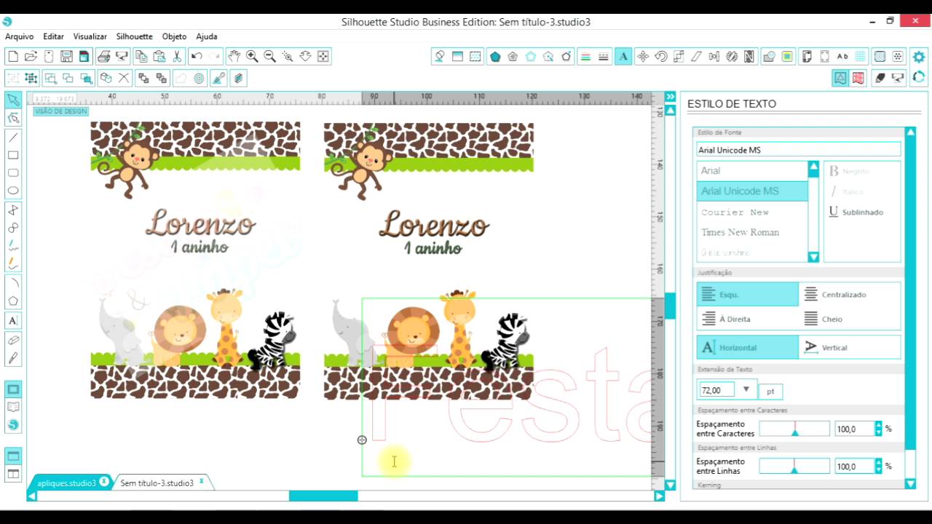Toggle Sublinhado underline style

[856, 212]
